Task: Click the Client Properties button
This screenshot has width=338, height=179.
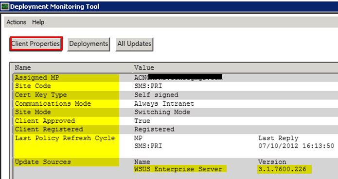Action: pyautogui.click(x=36, y=44)
